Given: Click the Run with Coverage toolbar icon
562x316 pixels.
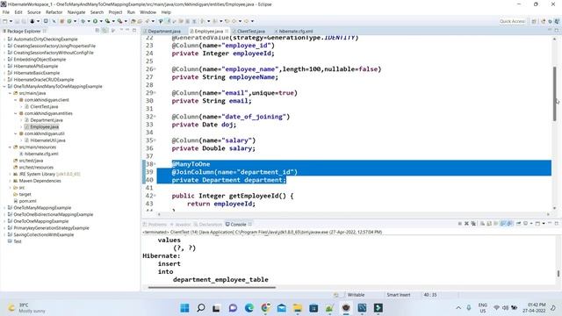Looking at the screenshot, I should click(107, 21).
